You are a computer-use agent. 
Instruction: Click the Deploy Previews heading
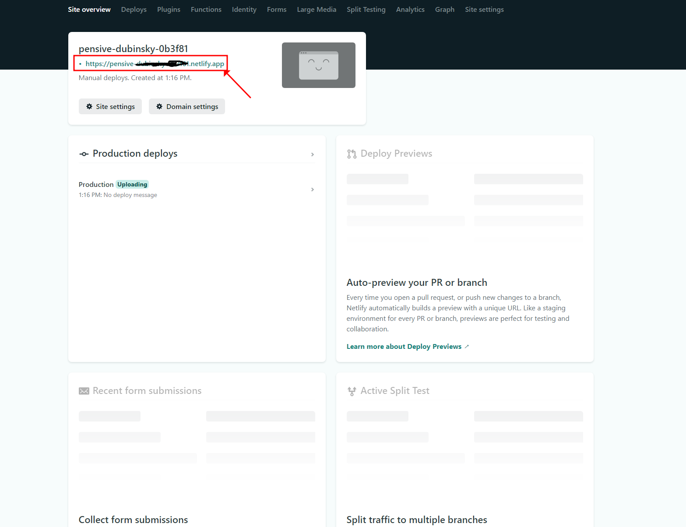[x=396, y=154]
